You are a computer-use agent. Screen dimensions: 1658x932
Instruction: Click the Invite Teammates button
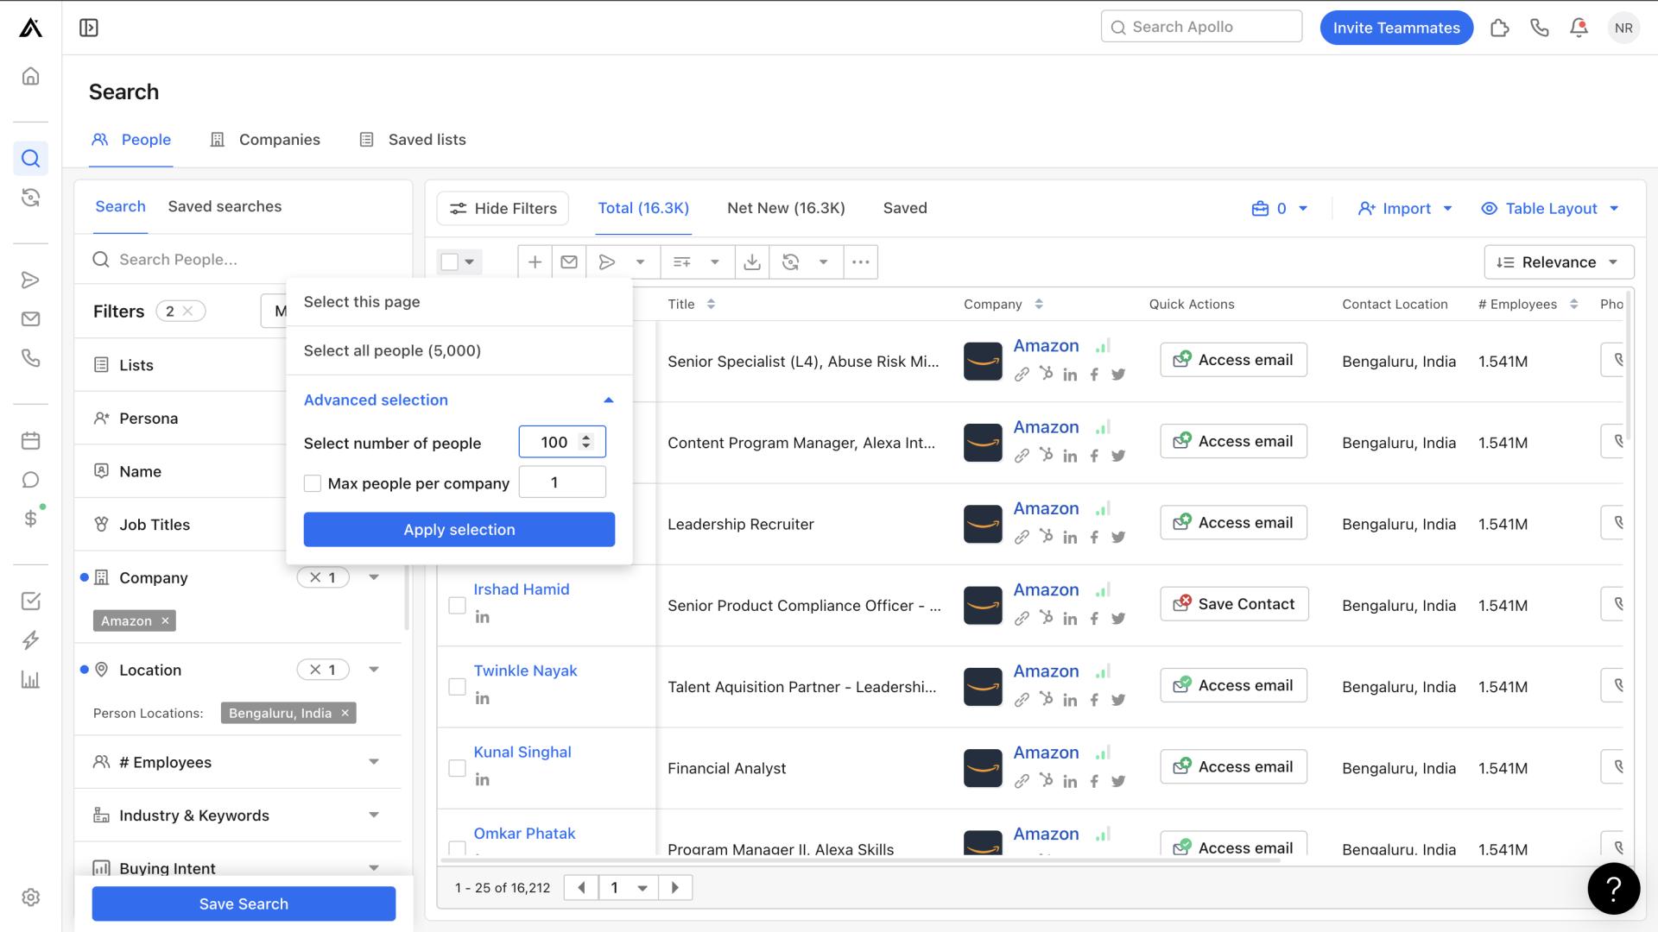point(1396,28)
